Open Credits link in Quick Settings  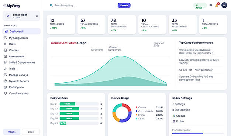coord(179,116)
